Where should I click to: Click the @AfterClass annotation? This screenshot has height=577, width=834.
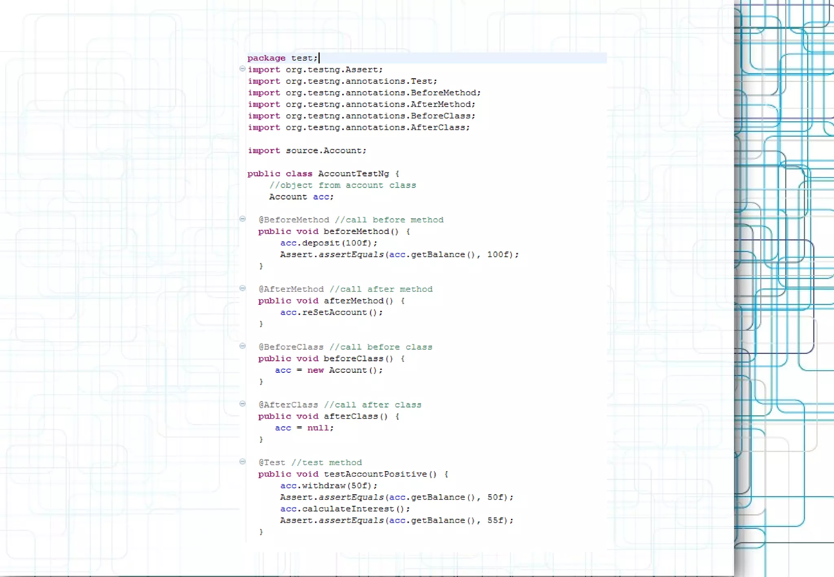[289, 405]
